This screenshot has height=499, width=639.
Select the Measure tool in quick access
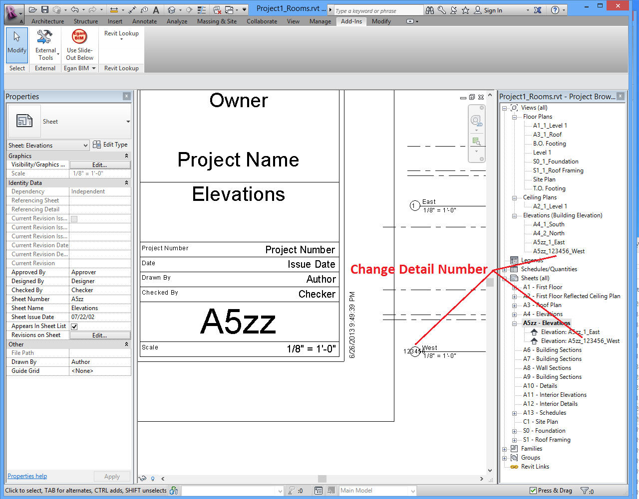click(x=114, y=10)
